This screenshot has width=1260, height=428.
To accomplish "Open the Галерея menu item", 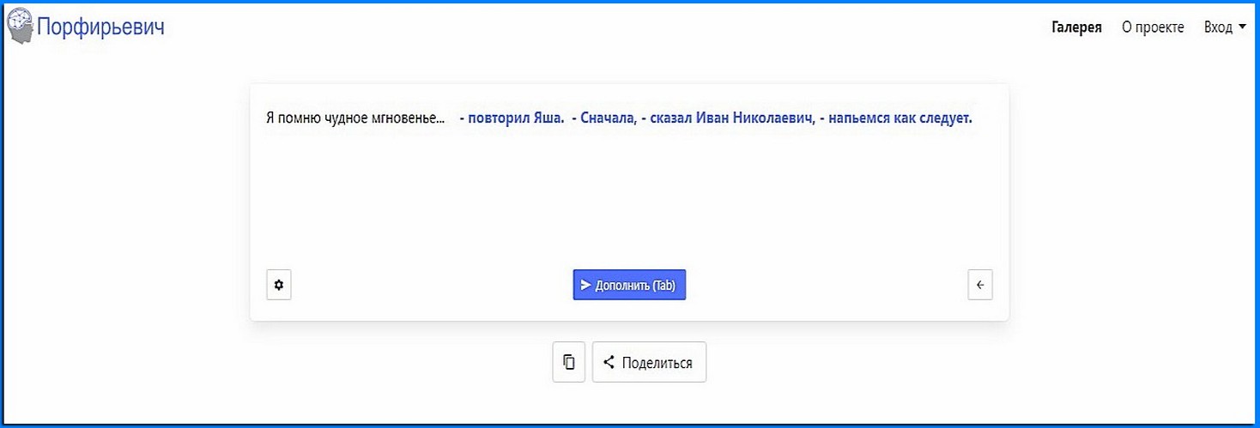I will click(1076, 27).
